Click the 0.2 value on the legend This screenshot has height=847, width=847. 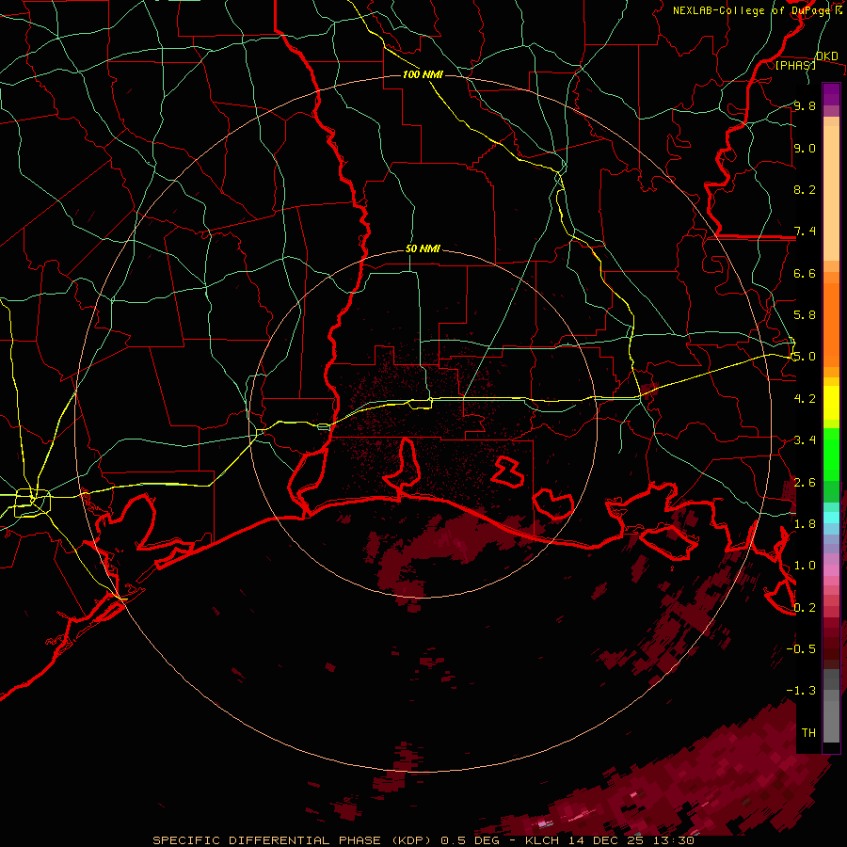pos(805,607)
